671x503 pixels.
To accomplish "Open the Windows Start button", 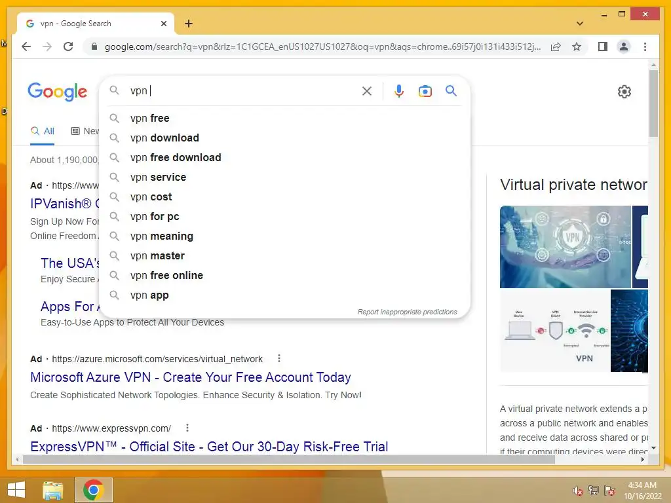I will click(x=16, y=490).
